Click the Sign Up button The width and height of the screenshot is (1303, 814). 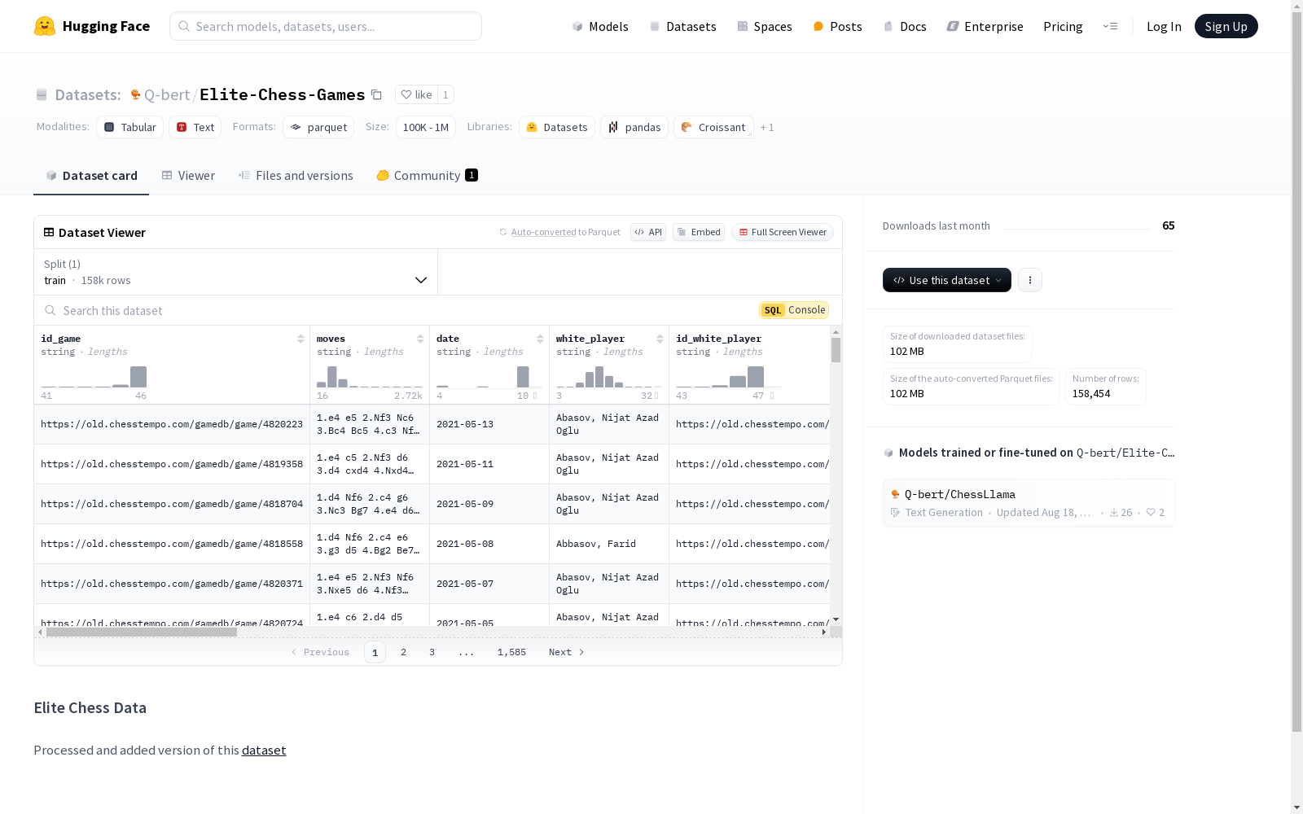point(1226,26)
